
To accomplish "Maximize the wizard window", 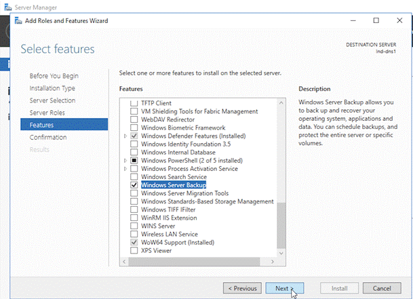I will coord(376,20).
